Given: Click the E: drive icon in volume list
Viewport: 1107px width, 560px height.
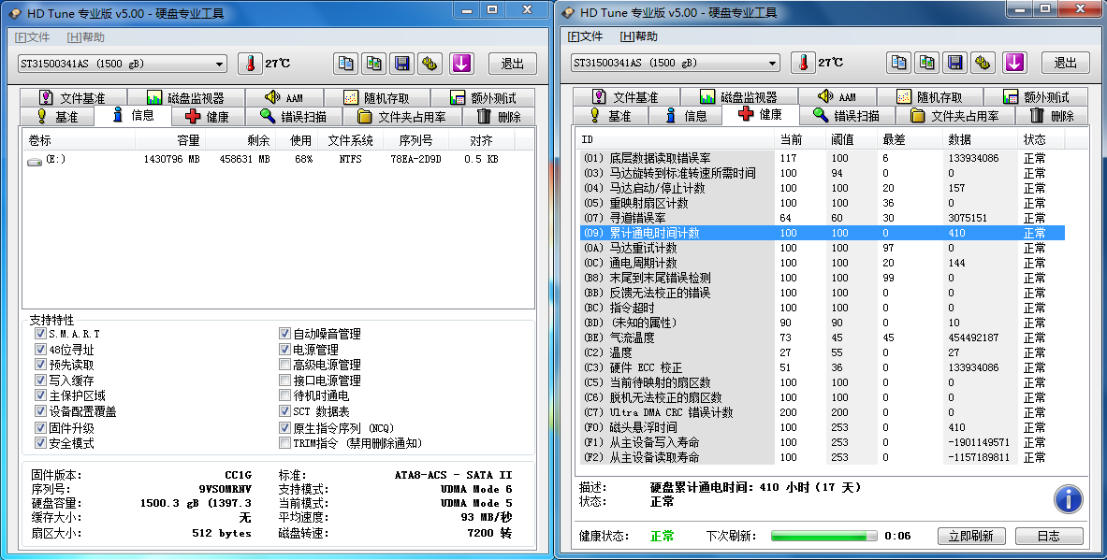Looking at the screenshot, I should point(35,160).
